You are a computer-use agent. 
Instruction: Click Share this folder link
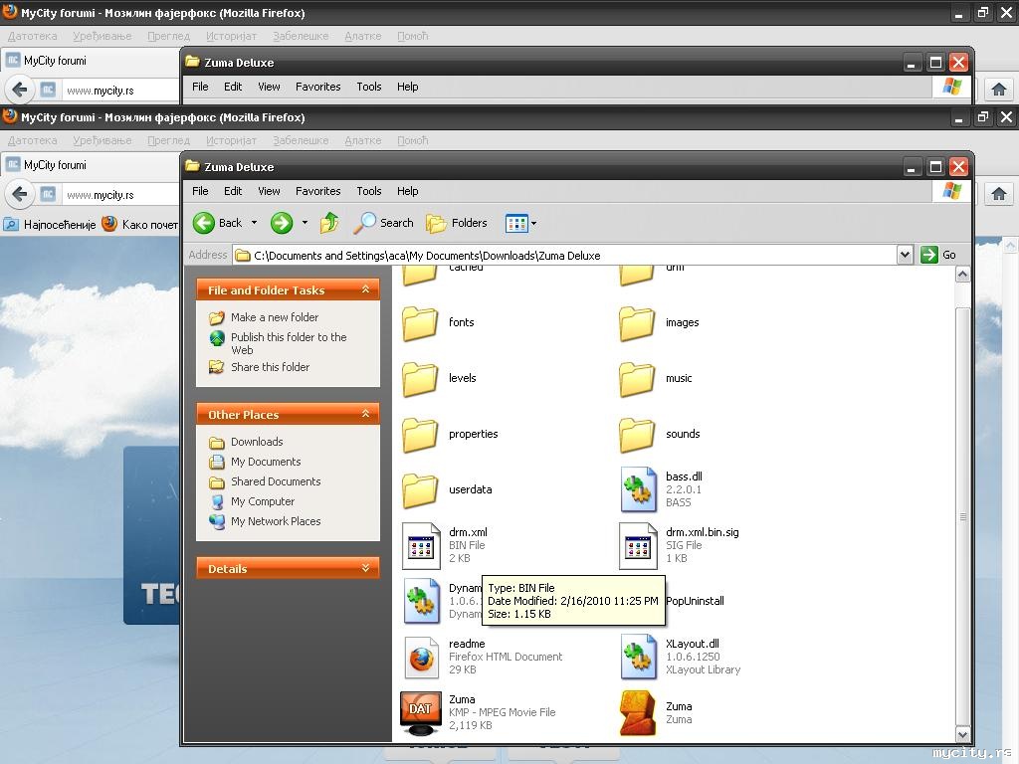271,367
